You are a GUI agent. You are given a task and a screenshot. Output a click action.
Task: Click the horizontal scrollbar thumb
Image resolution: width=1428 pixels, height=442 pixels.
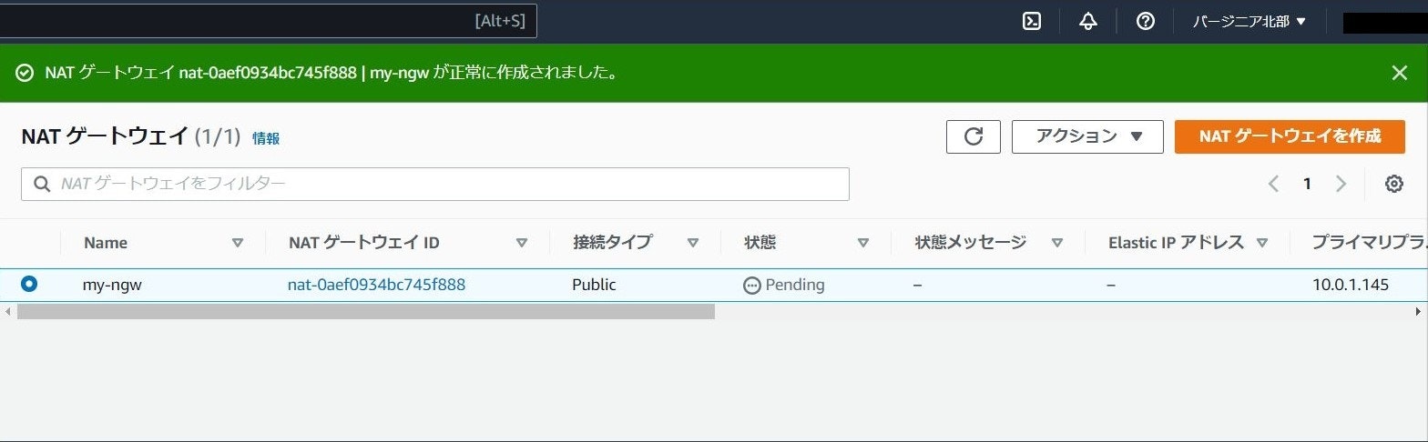tap(366, 311)
